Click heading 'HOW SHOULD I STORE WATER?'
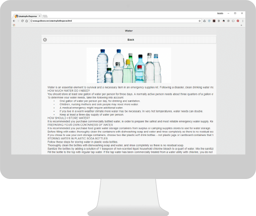This screenshot has height=216, width=256. [x=69, y=118]
